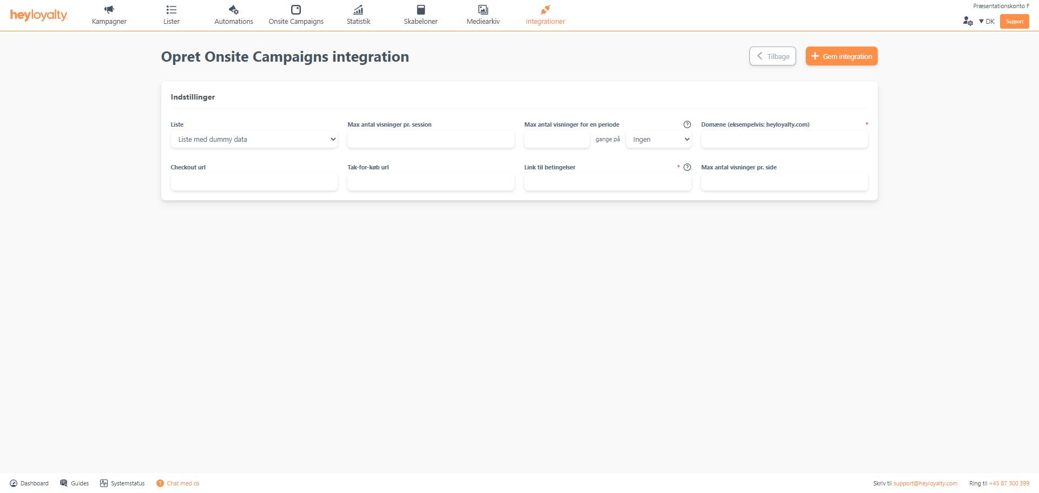The image size is (1039, 493).
Task: Open Chat med os link
Action: coord(182,483)
